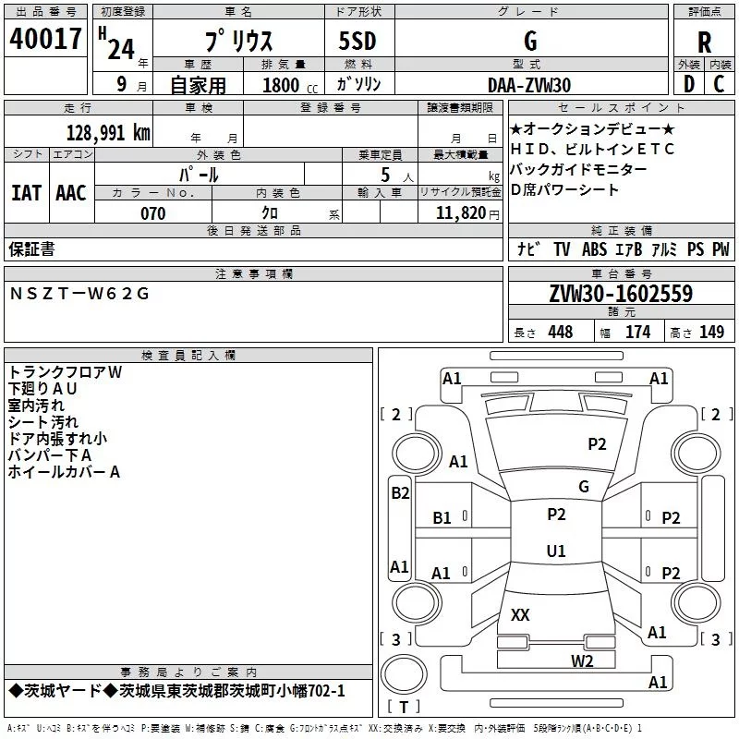Select note text NSZT-W62G

[x=79, y=294]
